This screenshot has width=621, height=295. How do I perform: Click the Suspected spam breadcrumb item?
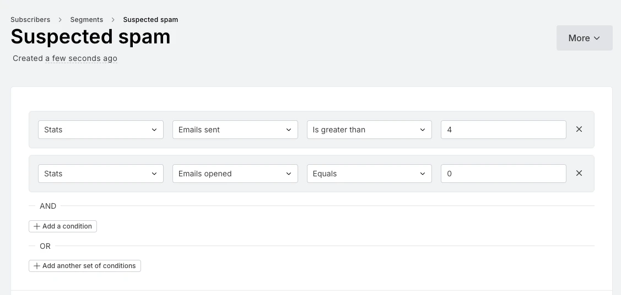coord(150,20)
